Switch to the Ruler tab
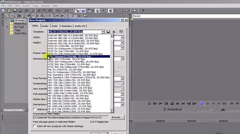 (x=55, y=26)
